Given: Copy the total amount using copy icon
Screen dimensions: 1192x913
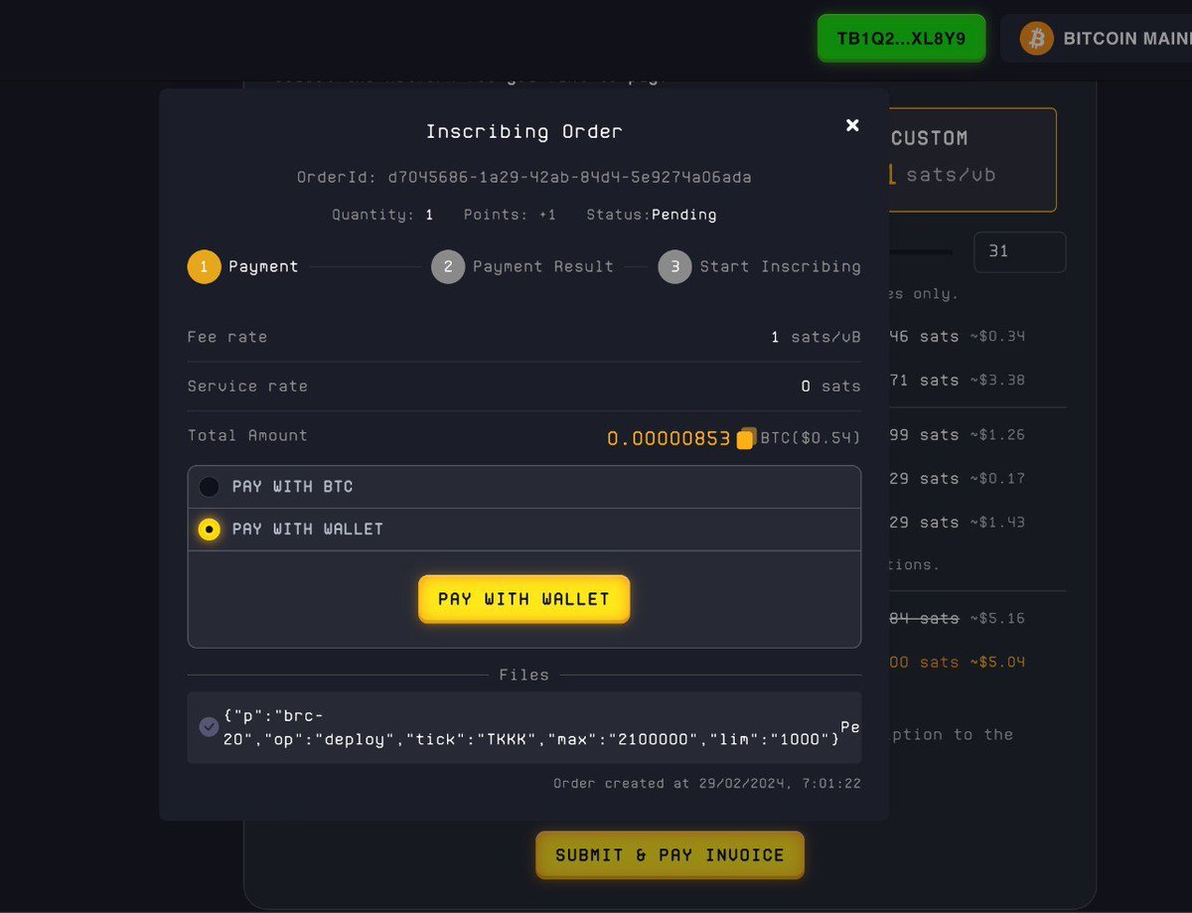Looking at the screenshot, I should pyautogui.click(x=746, y=438).
